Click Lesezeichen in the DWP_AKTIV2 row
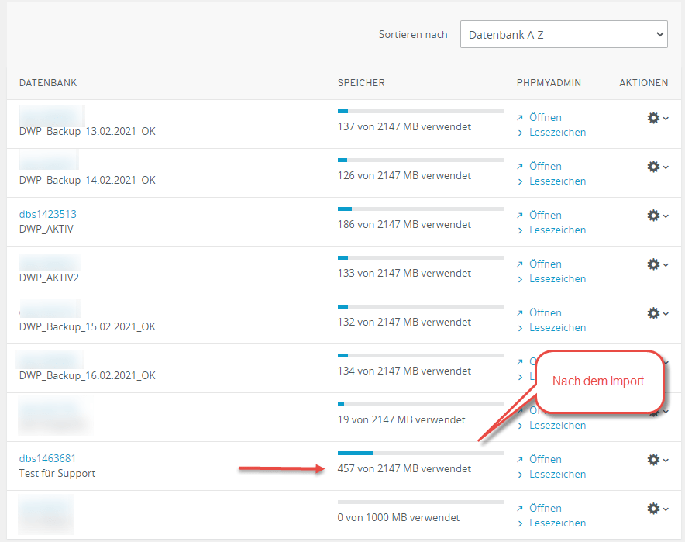The image size is (685, 542). 557,278
